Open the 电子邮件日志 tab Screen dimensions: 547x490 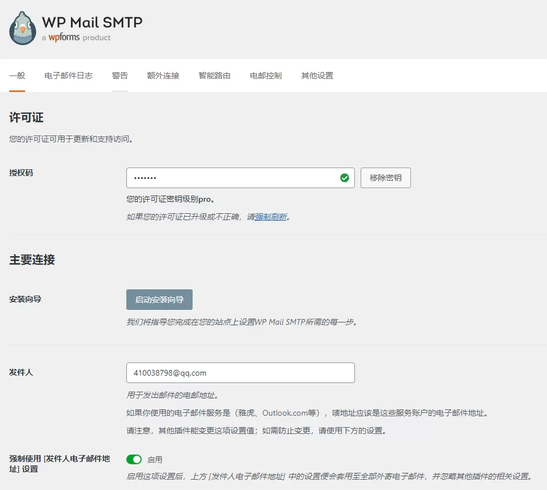coord(68,75)
